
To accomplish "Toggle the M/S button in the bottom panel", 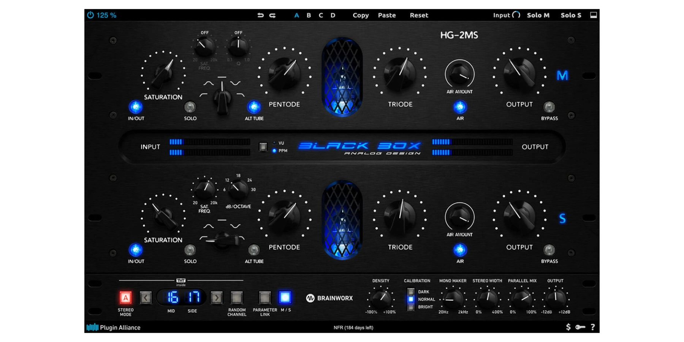I will pyautogui.click(x=284, y=298).
